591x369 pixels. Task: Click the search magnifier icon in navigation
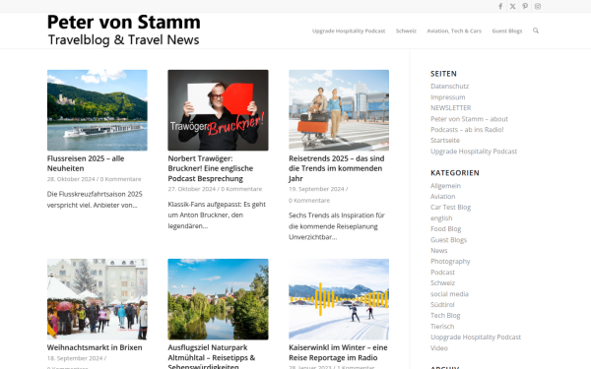tap(536, 31)
